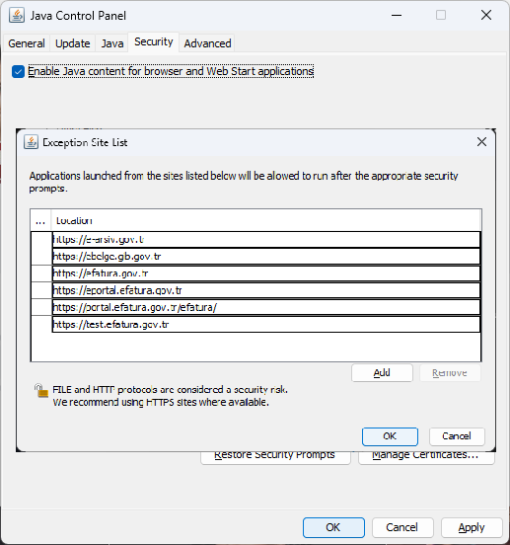510x545 pixels.
Task: Toggle Enable Java content for browser checkbox
Action: point(18,72)
